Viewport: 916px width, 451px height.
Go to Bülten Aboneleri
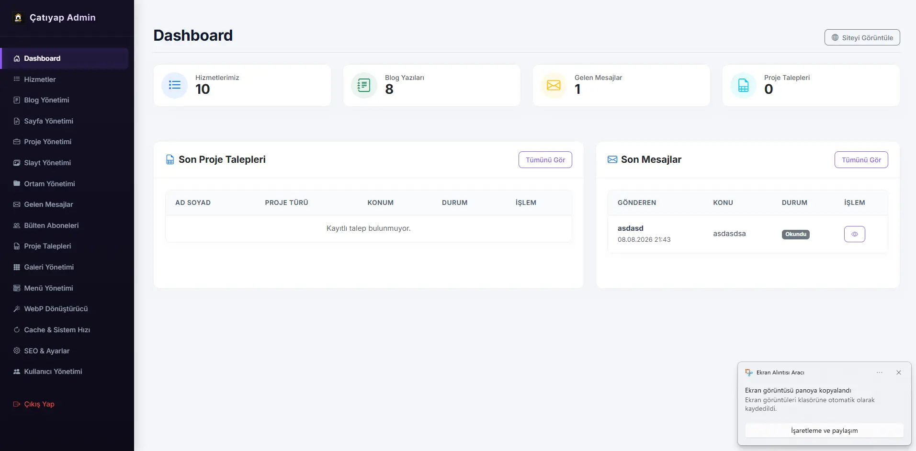[x=65, y=225]
